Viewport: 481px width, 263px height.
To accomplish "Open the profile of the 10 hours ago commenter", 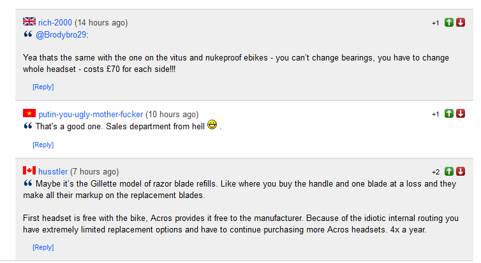I will [91, 115].
